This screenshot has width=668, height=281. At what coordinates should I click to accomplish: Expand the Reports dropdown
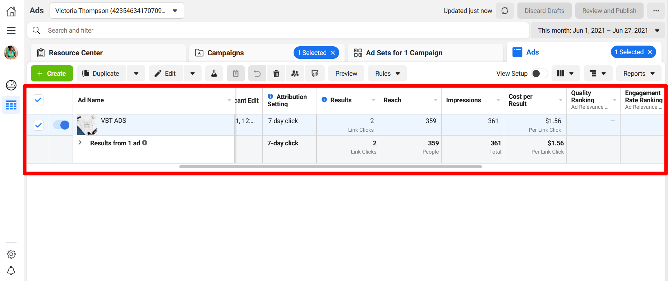point(639,74)
